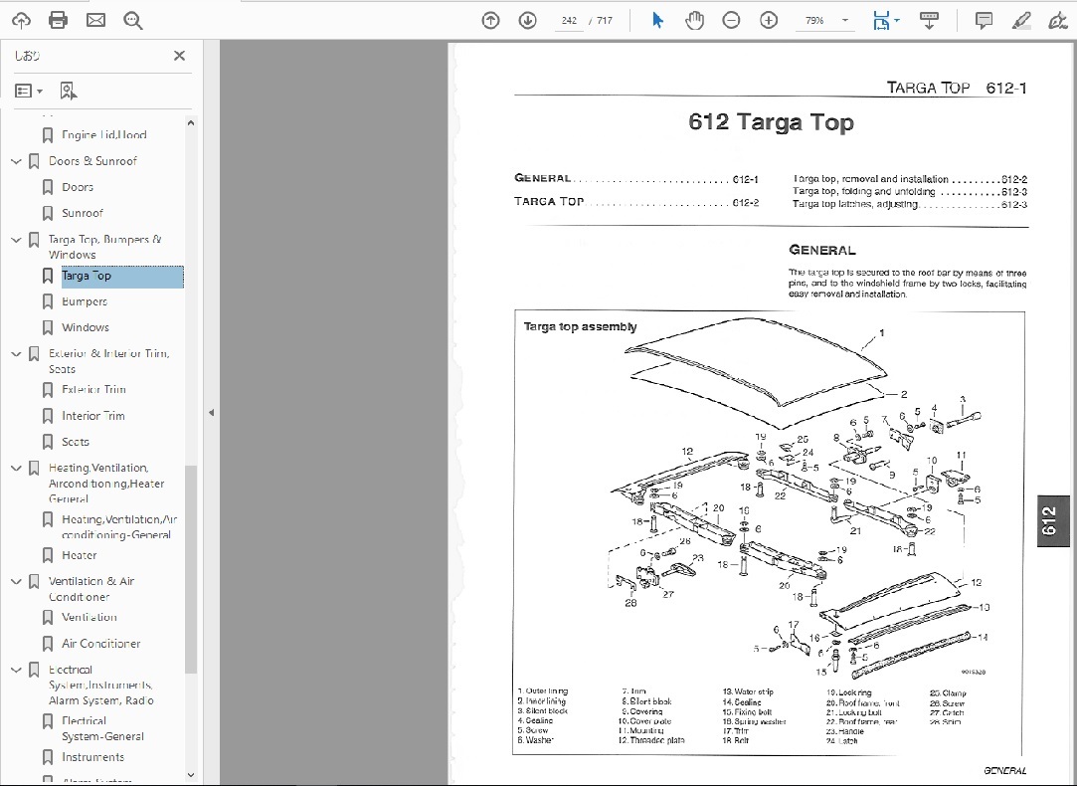The height and width of the screenshot is (786, 1077).
Task: Go to previous page arrow
Action: click(490, 21)
